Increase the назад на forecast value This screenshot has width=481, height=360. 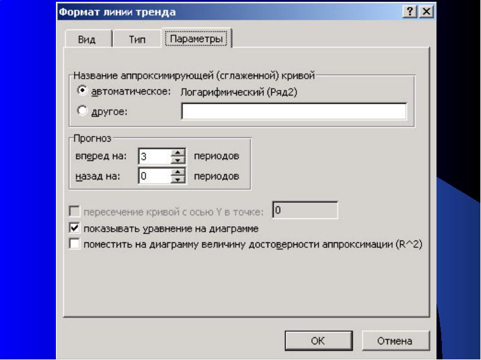coord(177,172)
